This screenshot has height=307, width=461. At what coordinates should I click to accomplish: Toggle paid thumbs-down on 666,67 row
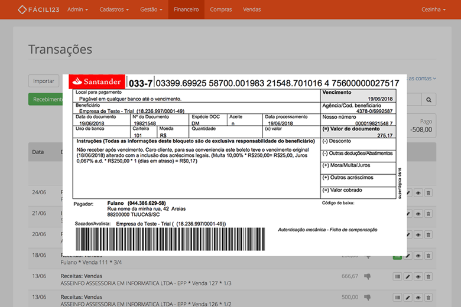point(367,276)
